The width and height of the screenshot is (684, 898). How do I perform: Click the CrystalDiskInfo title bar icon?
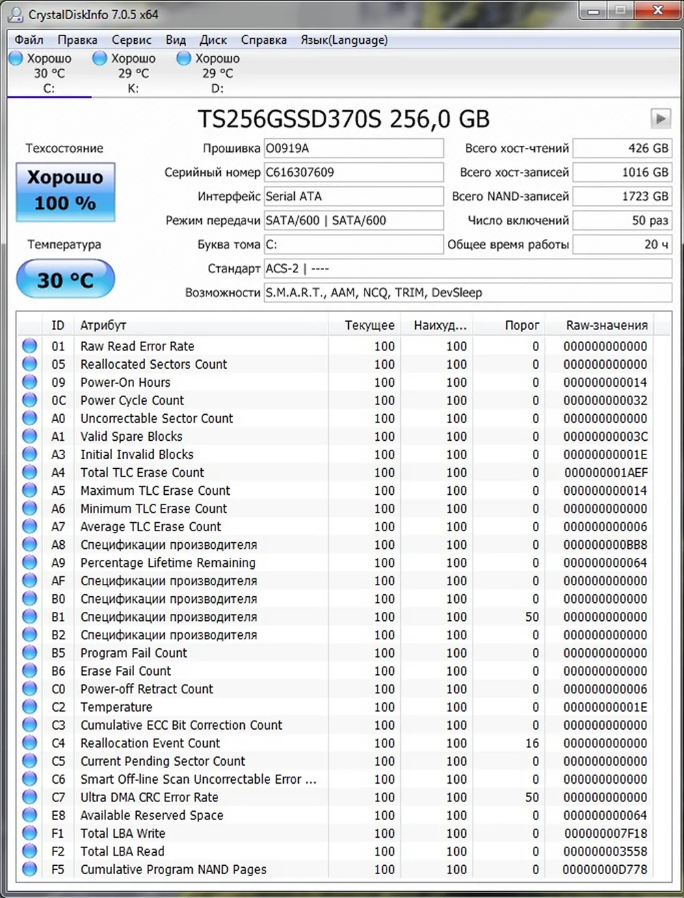pos(16,13)
